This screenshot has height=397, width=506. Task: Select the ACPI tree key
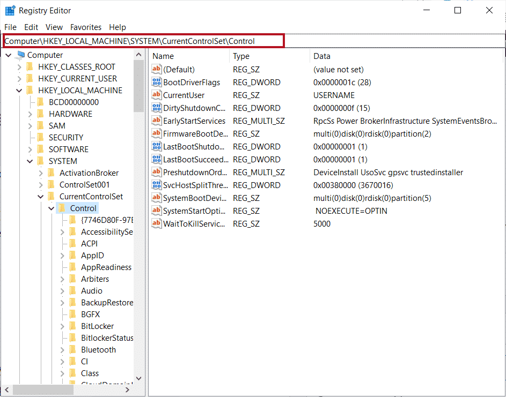pyautogui.click(x=90, y=244)
